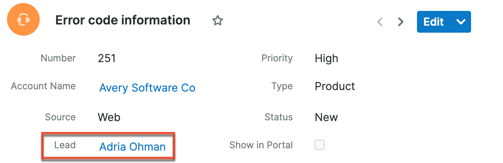Image resolution: width=503 pixels, height=163 pixels.
Task: Click the Edit button
Action: click(x=433, y=22)
